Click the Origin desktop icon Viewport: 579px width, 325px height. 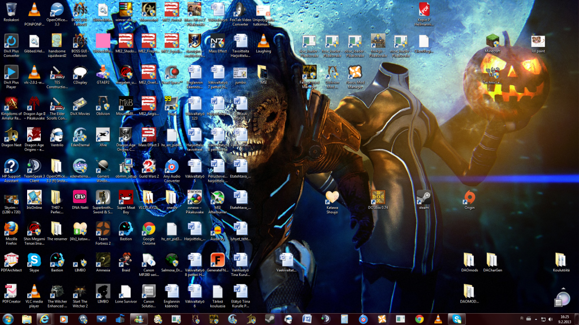point(469,197)
